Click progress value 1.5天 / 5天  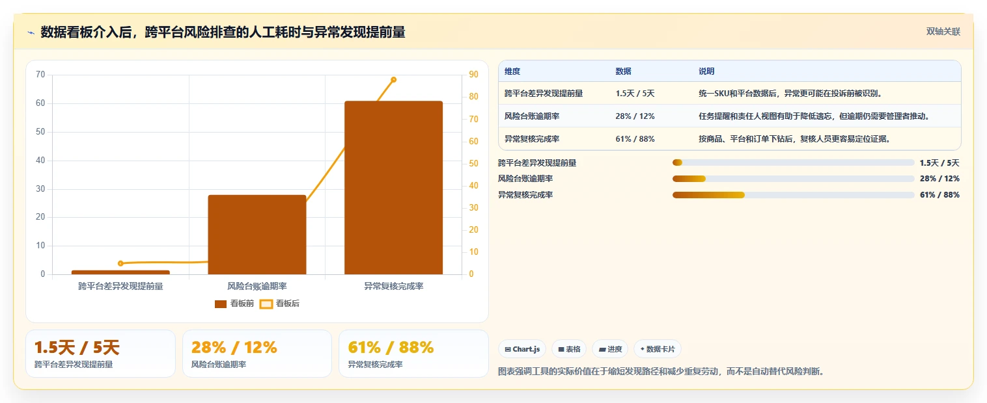(x=939, y=162)
